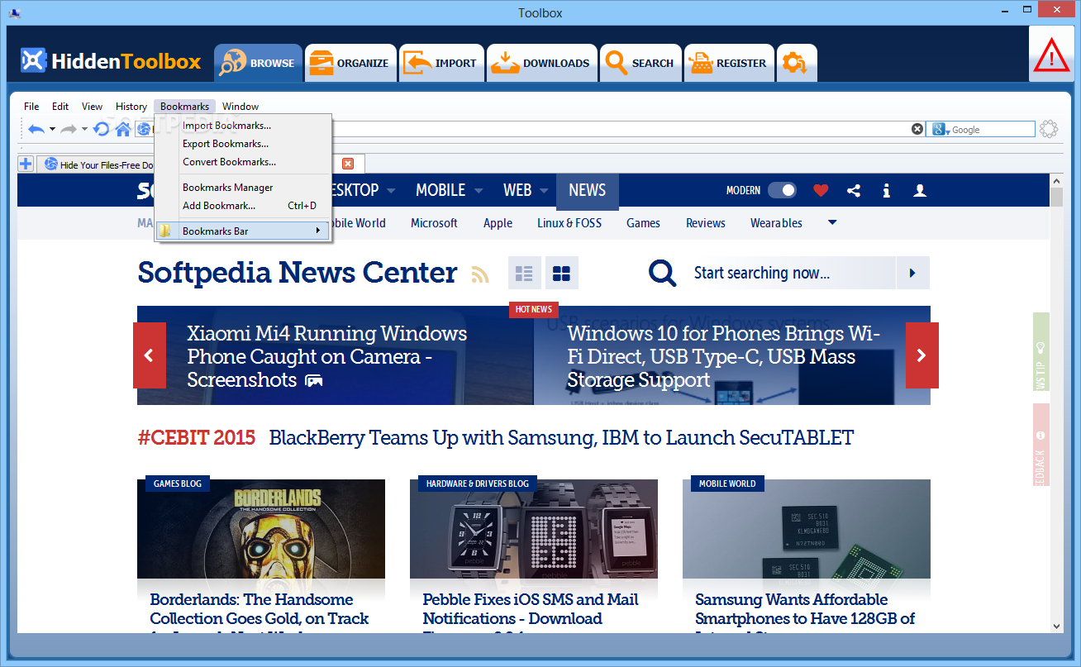Open the green WS TIP side tab
The height and width of the screenshot is (667, 1081).
coord(1041,352)
